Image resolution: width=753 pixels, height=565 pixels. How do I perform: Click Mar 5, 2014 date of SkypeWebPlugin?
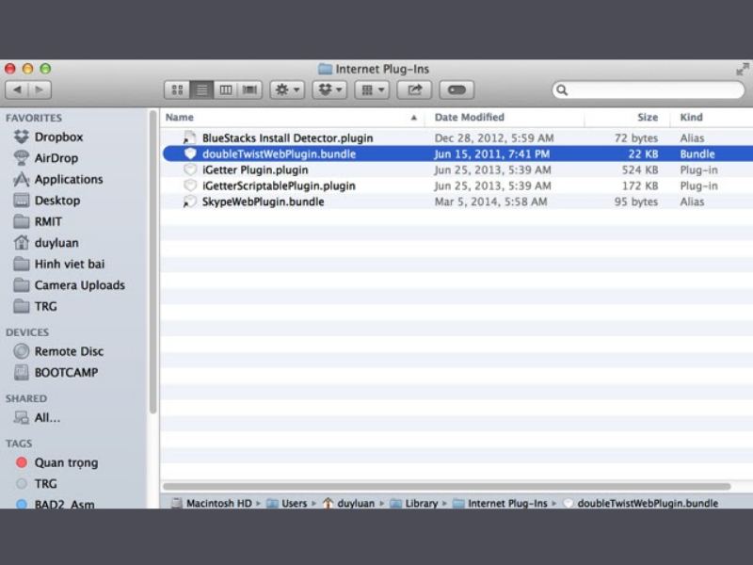(490, 202)
